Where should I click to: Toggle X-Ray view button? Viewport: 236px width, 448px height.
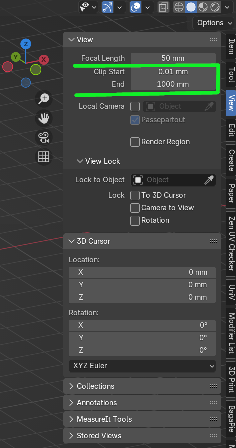click(164, 7)
